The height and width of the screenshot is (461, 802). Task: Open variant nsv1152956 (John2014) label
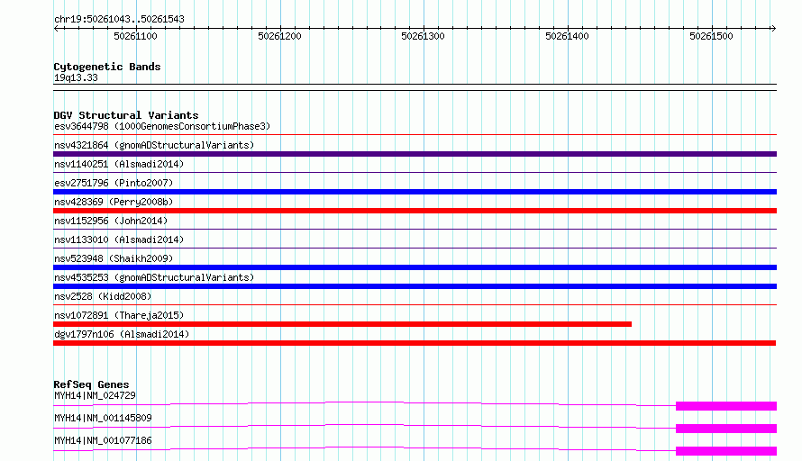click(111, 221)
